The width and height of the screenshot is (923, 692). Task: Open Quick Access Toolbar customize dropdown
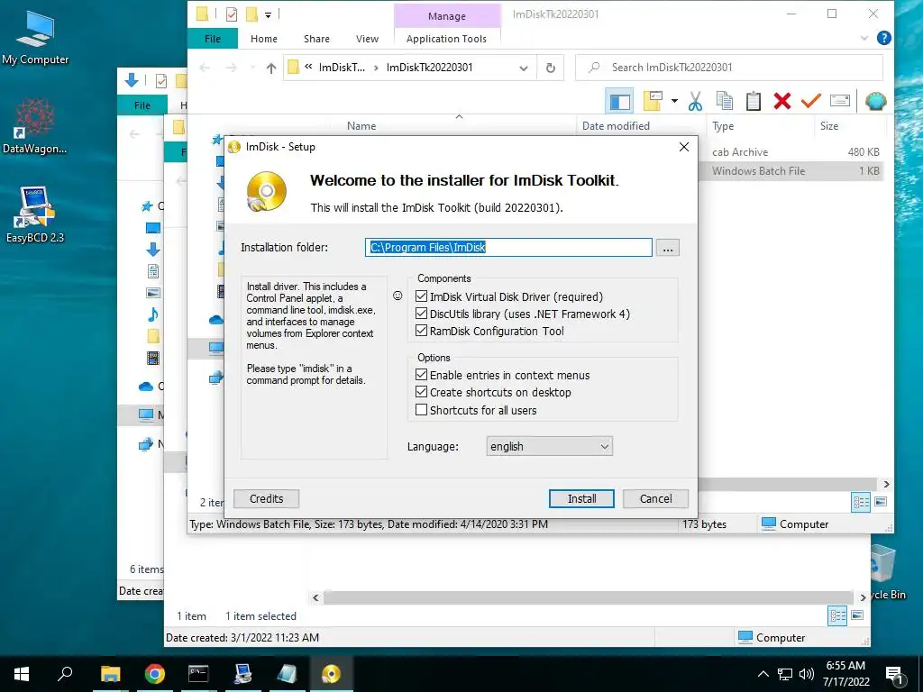[268, 14]
